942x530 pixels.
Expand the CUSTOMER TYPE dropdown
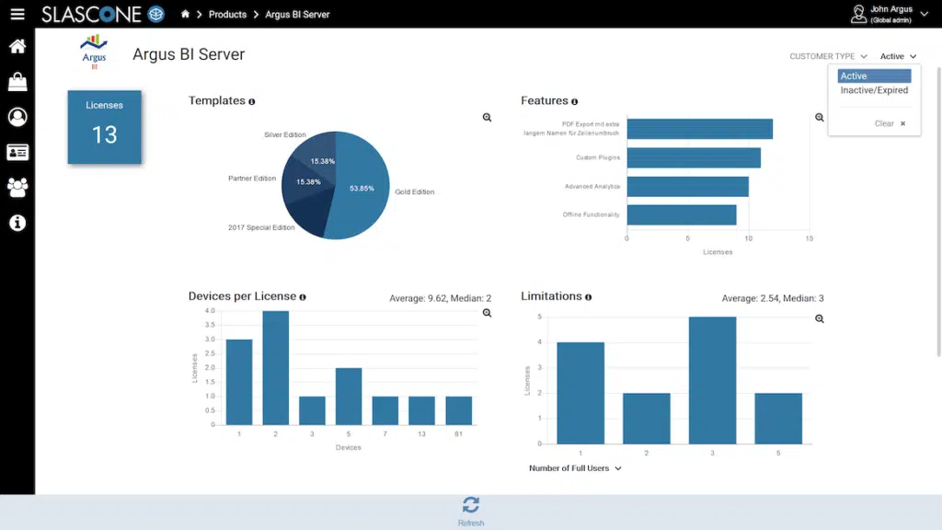coord(828,57)
